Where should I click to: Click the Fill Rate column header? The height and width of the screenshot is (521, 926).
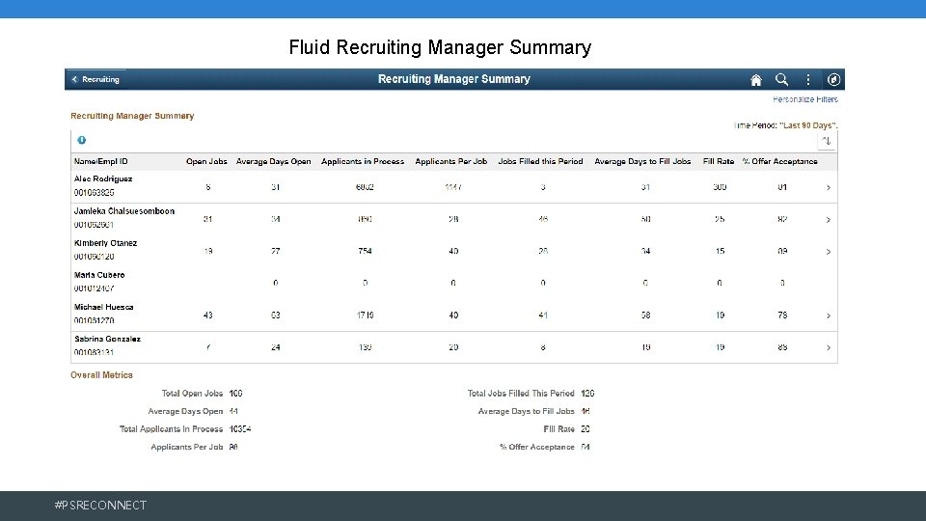tap(719, 161)
